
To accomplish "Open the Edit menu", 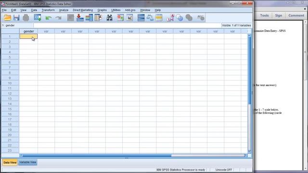I will (13, 10).
